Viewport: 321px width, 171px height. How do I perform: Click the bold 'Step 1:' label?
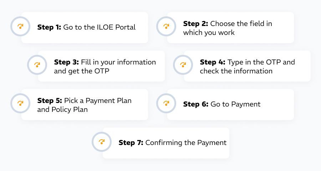point(49,27)
